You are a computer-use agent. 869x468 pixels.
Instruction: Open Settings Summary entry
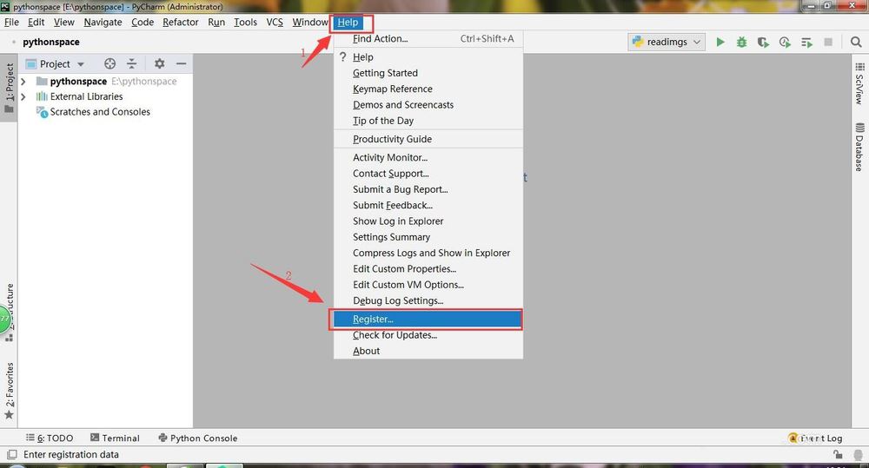(x=428, y=237)
